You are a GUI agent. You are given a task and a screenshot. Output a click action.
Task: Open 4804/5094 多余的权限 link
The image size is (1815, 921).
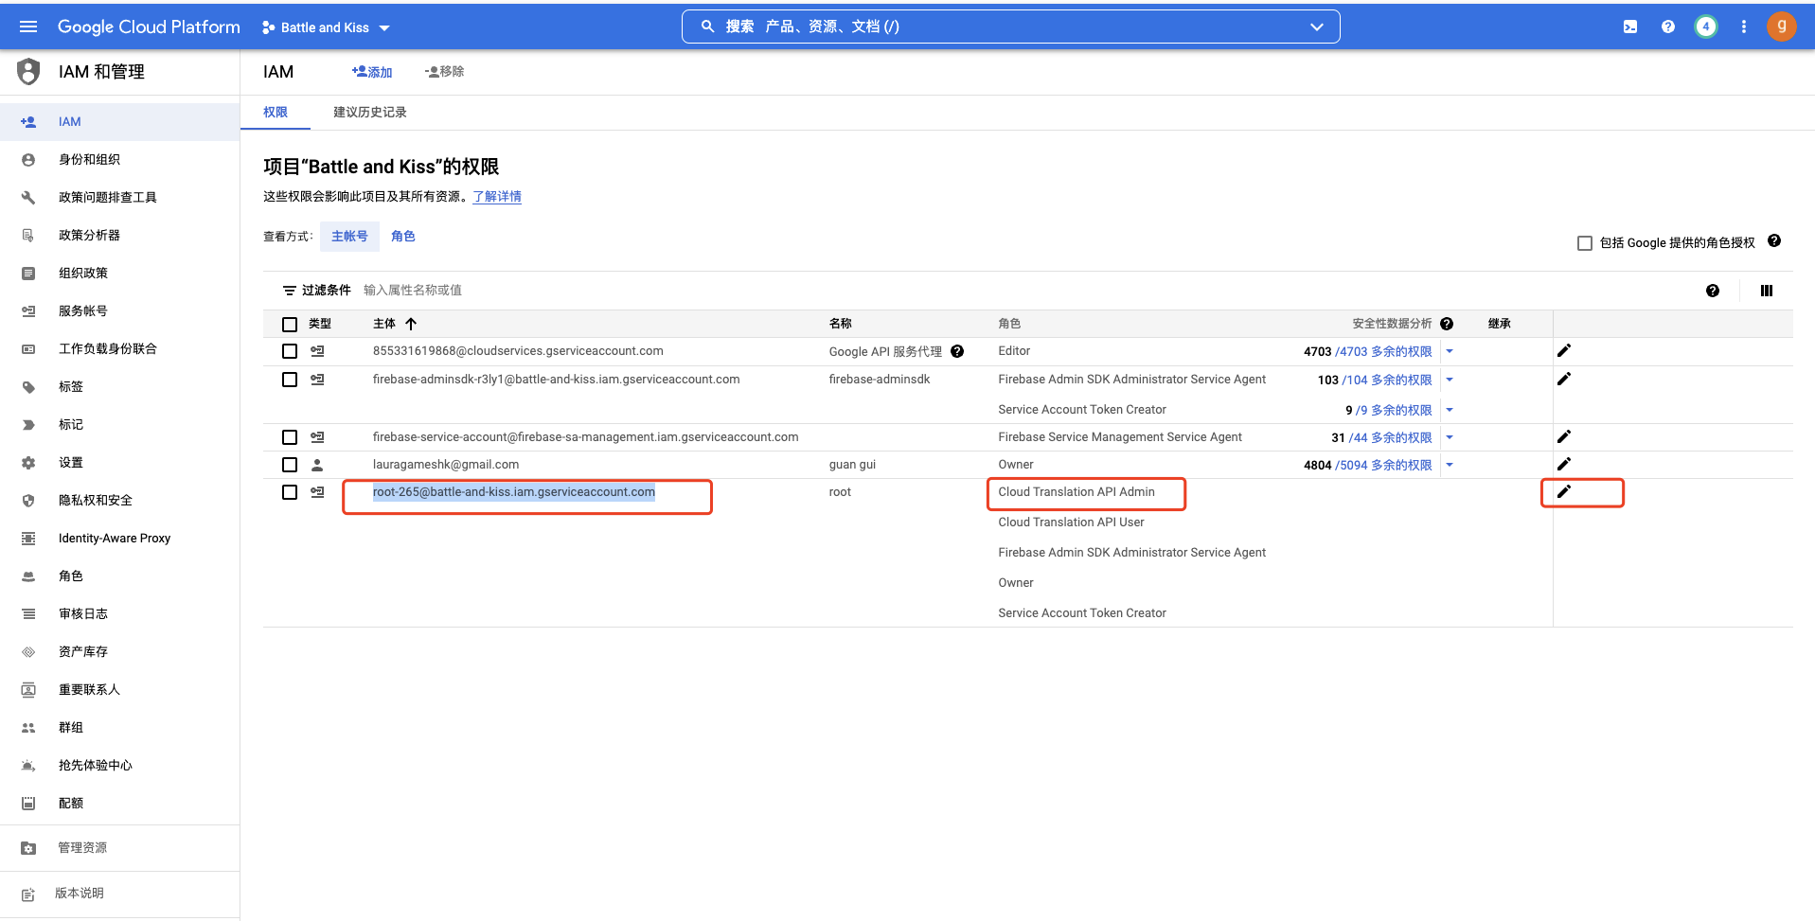(x=1383, y=465)
